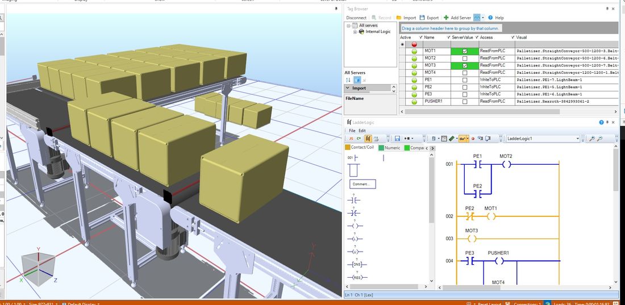Select the new rung 001 element
This screenshot has width=625, height=305.
pyautogui.click(x=353, y=158)
